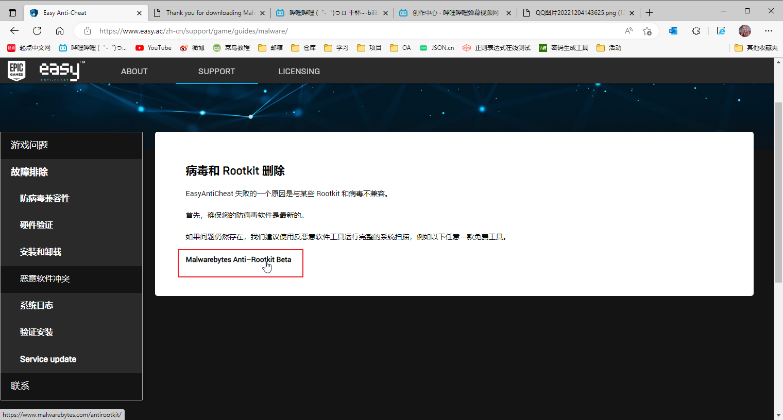Viewport: 783px width, 420px height.
Task: Close the Thank you for downloading tab
Action: pyautogui.click(x=262, y=13)
